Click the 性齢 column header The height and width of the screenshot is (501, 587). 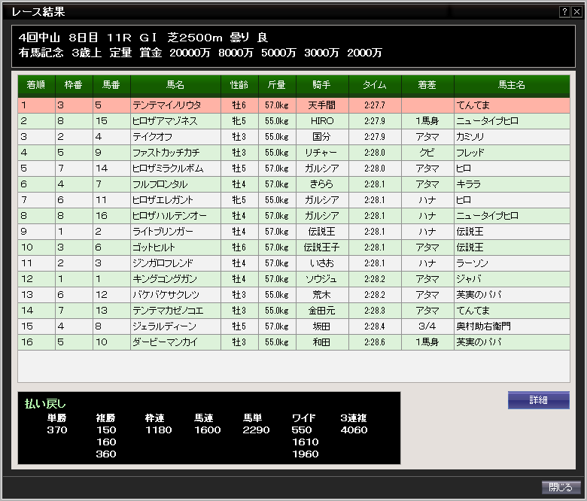pos(239,86)
